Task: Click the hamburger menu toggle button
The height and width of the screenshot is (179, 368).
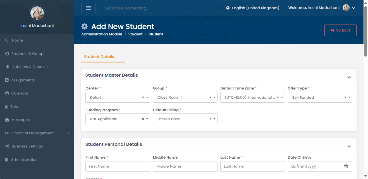Action: 89,8
